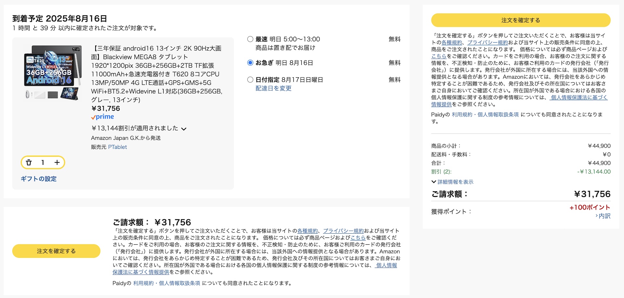Increase quantity with the plus icon
This screenshot has width=624, height=298.
pyautogui.click(x=57, y=162)
